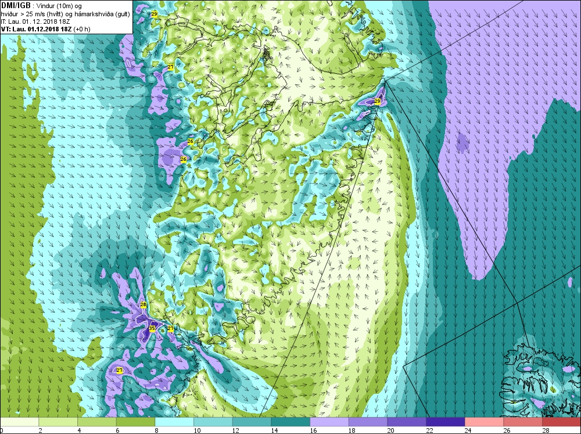
Task: Select the 6–8 m/s olive green legend swatch
Action: pos(135,422)
